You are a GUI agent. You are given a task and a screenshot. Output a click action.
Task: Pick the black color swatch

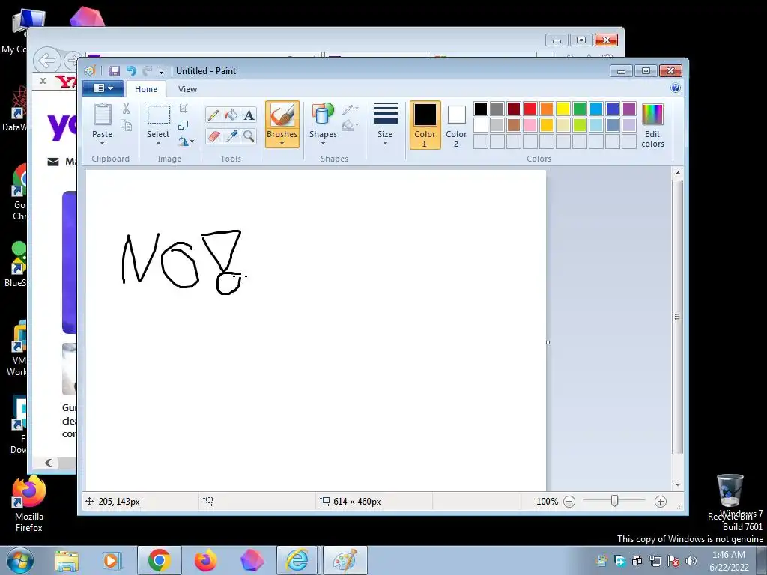coord(481,109)
